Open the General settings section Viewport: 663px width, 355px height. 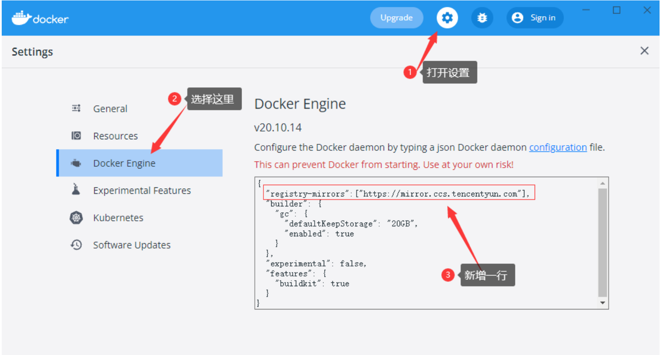pyautogui.click(x=139, y=109)
